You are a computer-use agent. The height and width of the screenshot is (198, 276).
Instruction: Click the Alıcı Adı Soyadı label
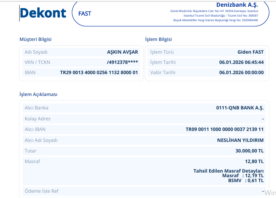pos(41,140)
